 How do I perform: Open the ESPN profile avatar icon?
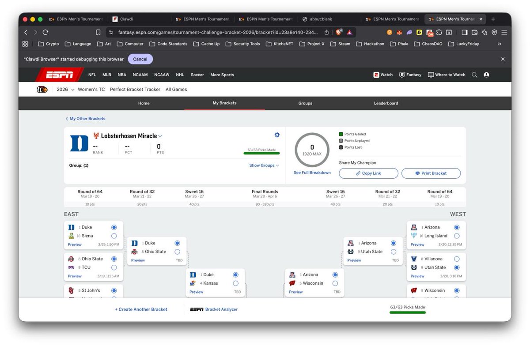(x=486, y=75)
